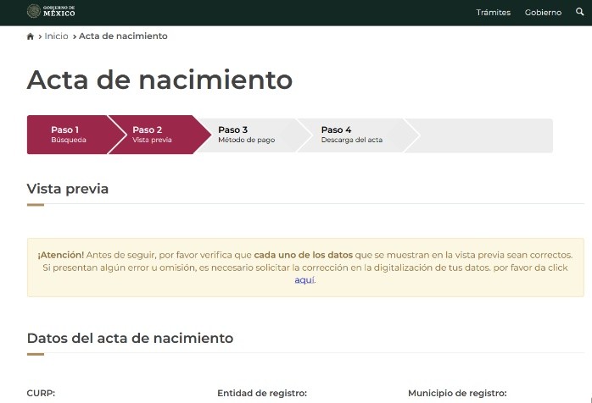Select Paso 3 Método de pago step
Screen dimensions: 592x403
pos(246,135)
